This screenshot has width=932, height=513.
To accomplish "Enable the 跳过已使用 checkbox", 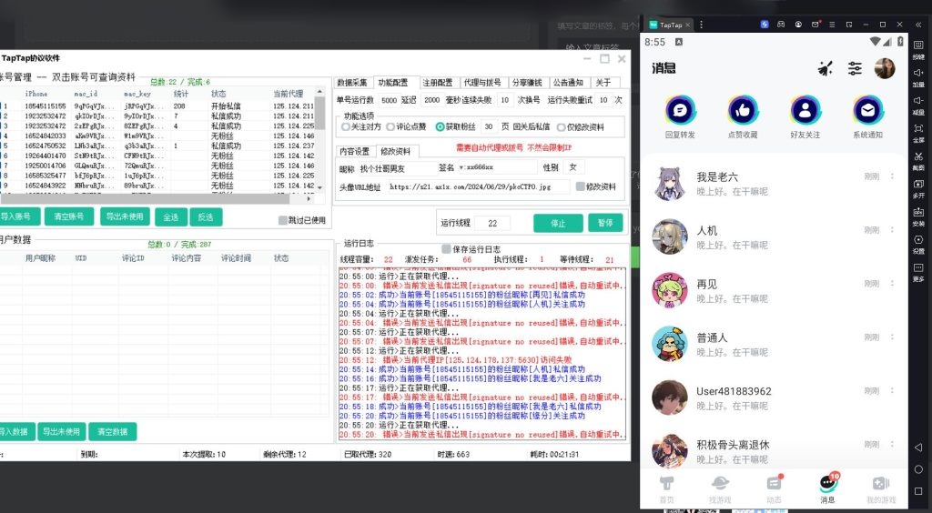I will [283, 220].
